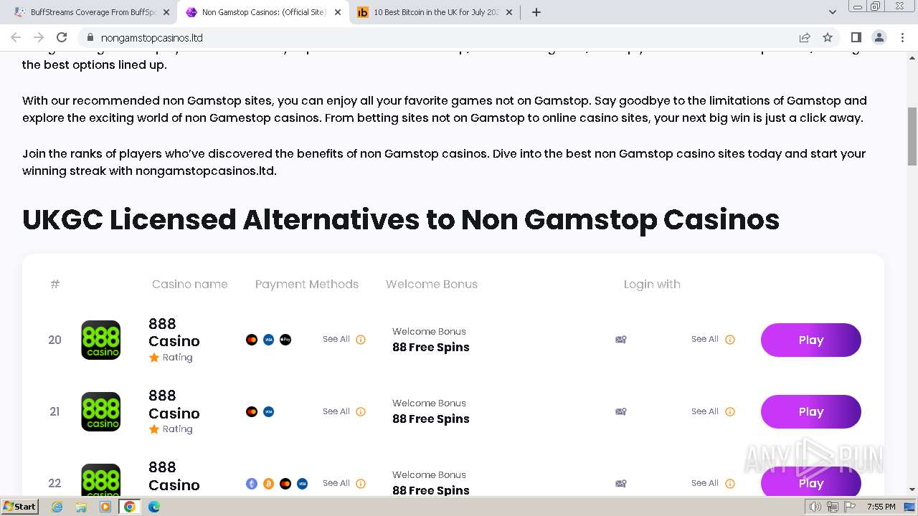Viewport: 918px width, 516px height.
Task: Open See All payment methods in row 21
Action: [x=336, y=411]
